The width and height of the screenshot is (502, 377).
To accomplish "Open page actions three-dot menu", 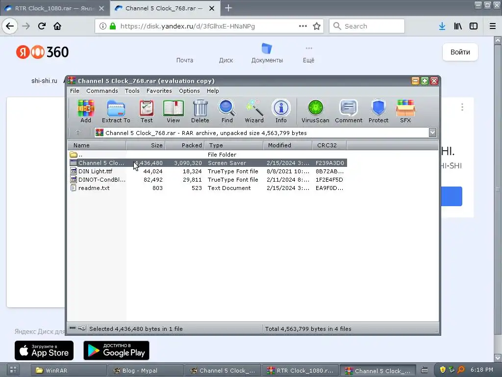I will coord(303,26).
